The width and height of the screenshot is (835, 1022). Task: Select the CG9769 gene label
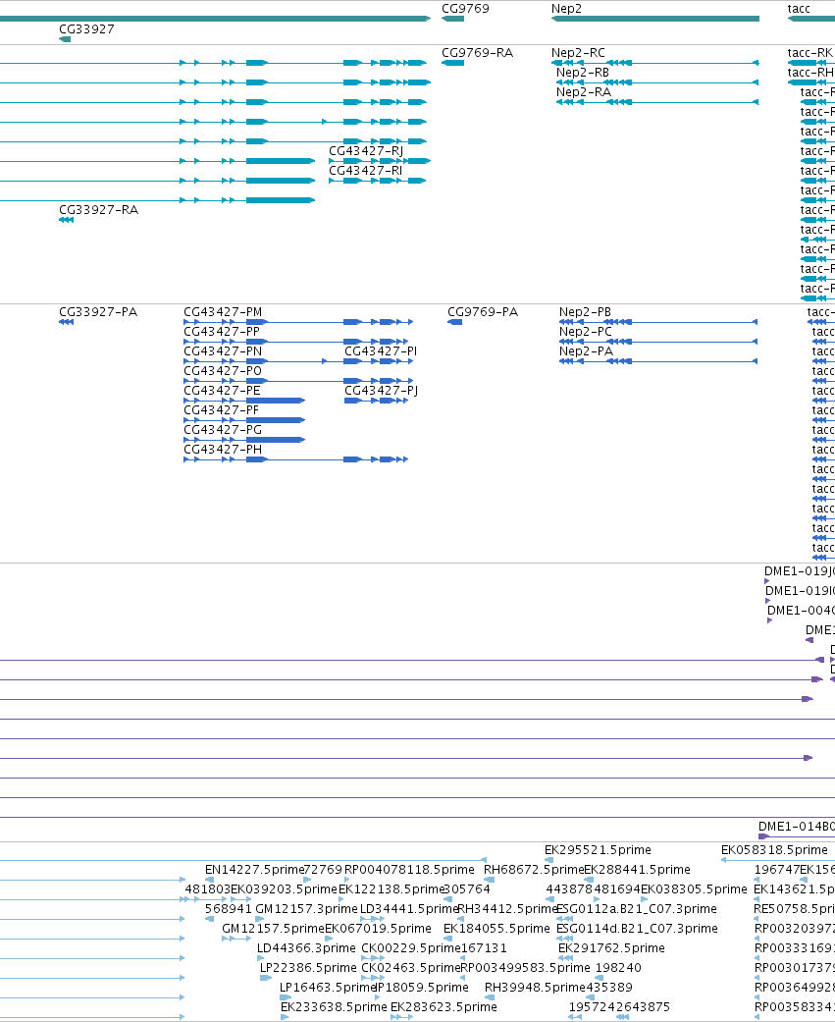[x=465, y=9]
